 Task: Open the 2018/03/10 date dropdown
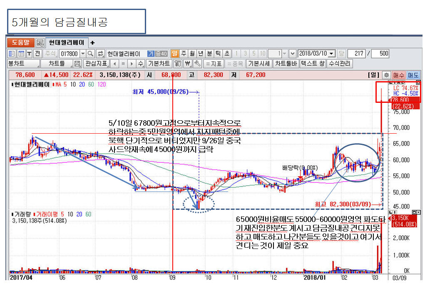point(331,54)
